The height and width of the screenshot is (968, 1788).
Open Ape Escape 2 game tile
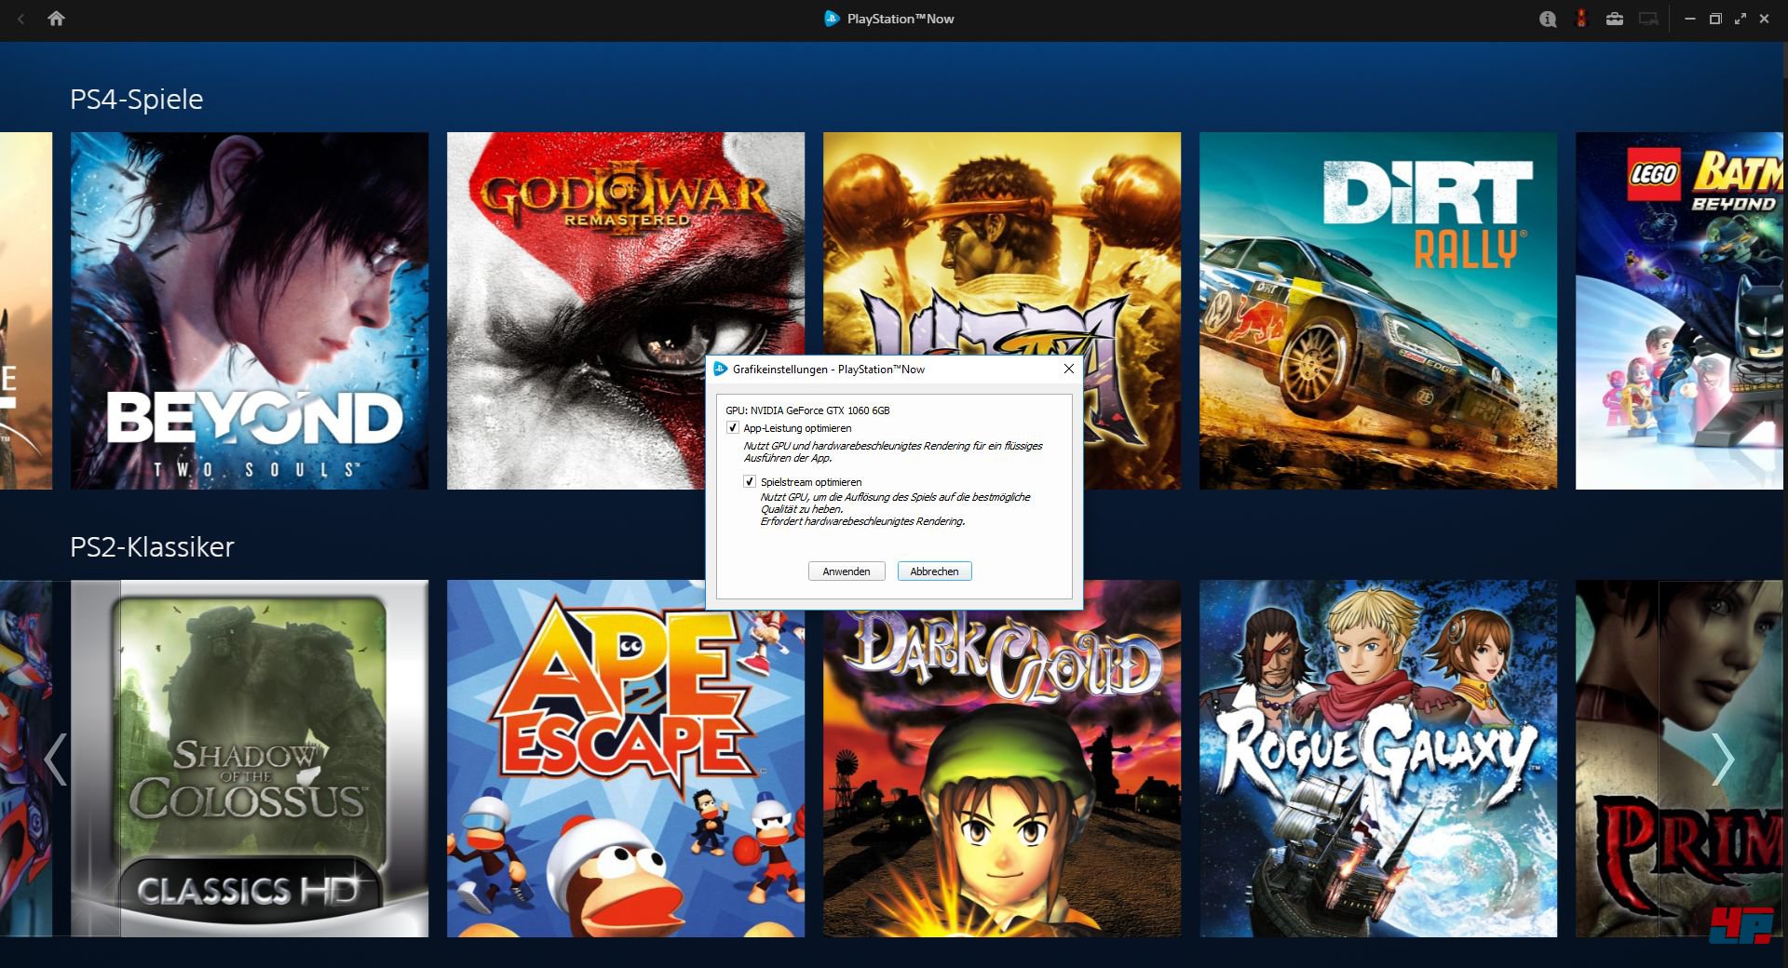pos(625,759)
